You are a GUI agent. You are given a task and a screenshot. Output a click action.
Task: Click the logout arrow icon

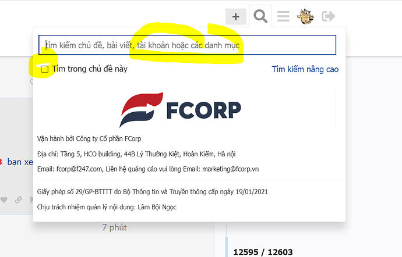pyautogui.click(x=328, y=16)
